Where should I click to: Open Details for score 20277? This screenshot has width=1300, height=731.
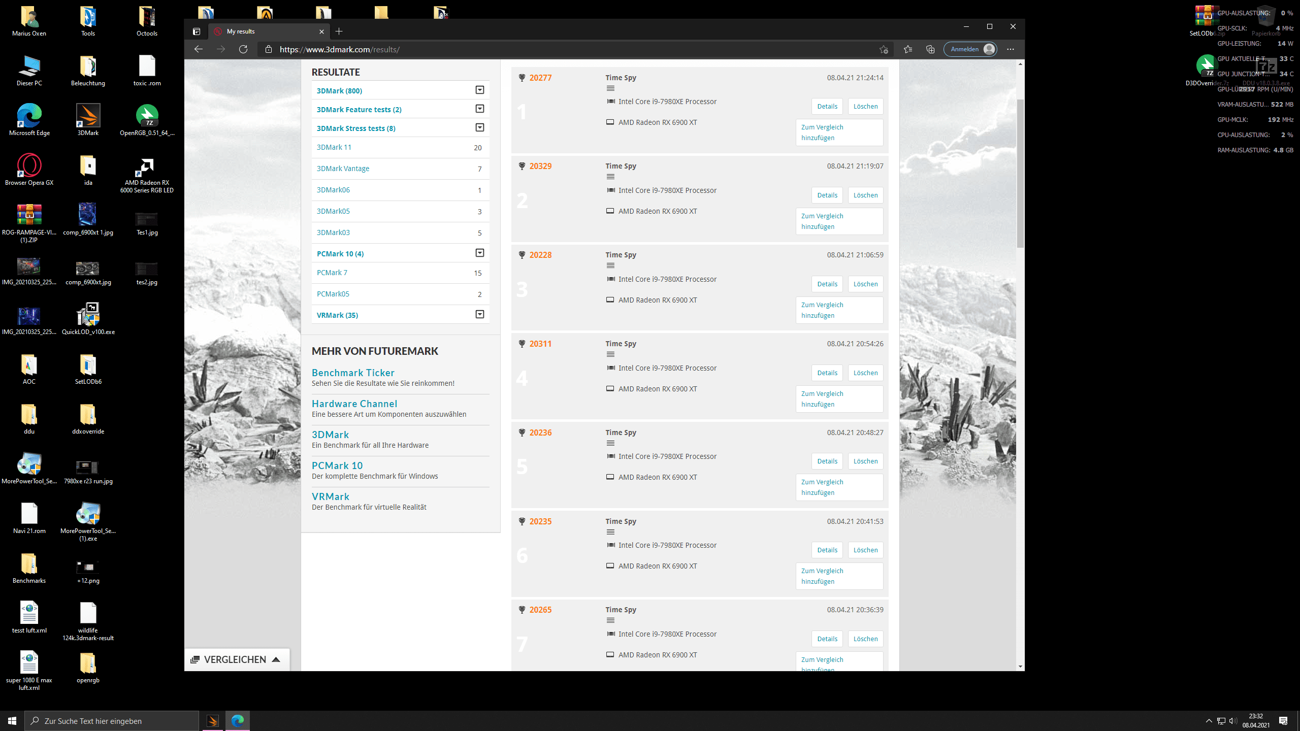pos(827,106)
